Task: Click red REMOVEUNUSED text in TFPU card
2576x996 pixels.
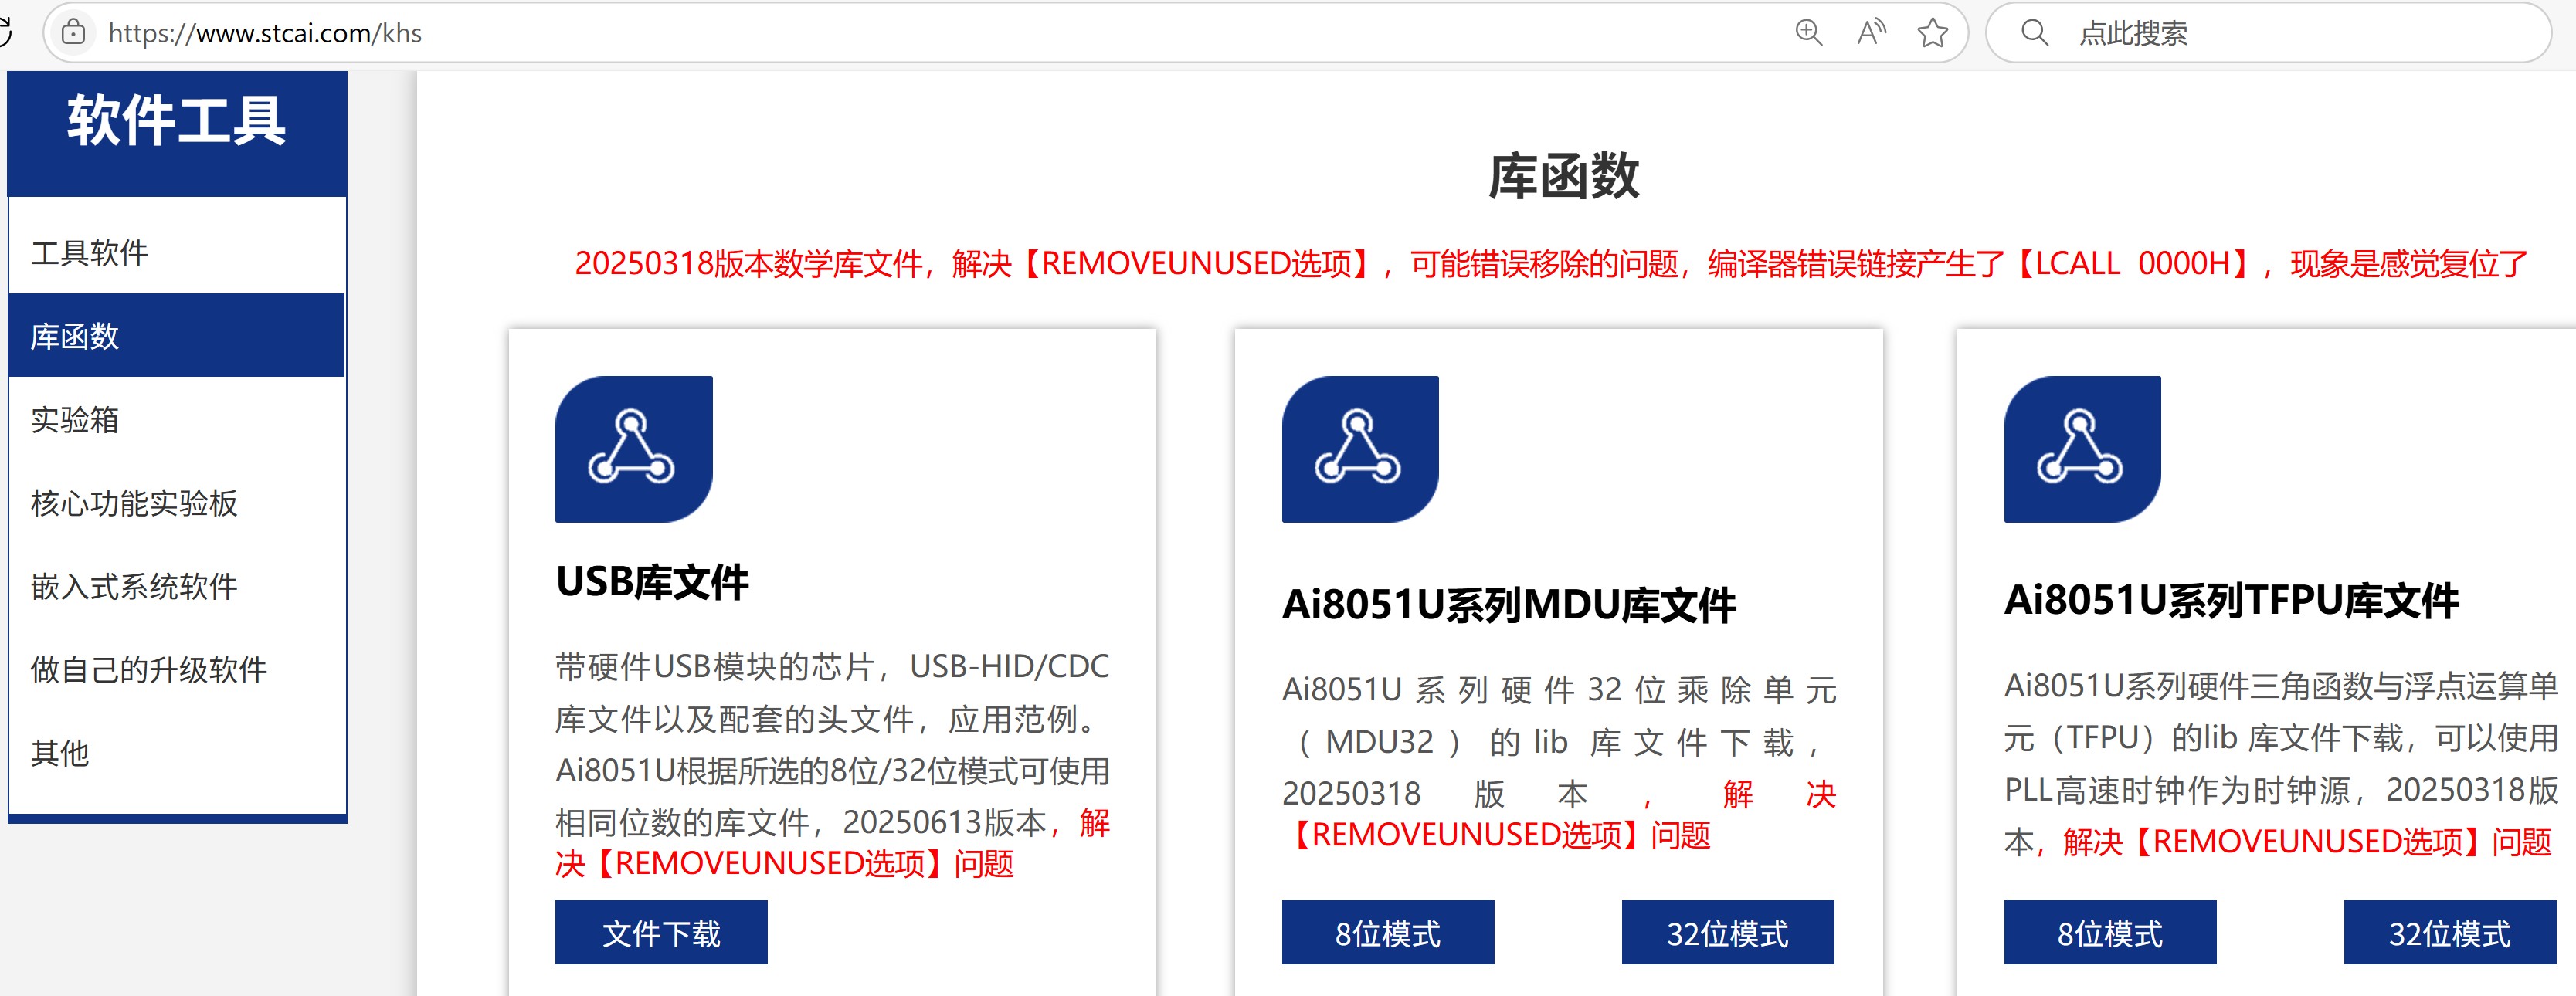Action: click(2308, 842)
